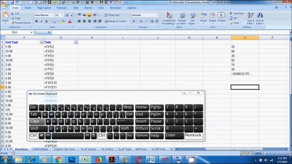Select column O header
Screen dimensions: 292x164
coord(245,38)
